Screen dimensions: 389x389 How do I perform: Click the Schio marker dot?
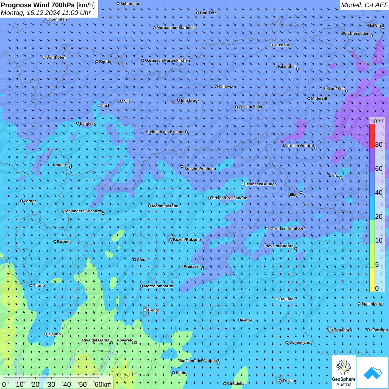(173, 373)
